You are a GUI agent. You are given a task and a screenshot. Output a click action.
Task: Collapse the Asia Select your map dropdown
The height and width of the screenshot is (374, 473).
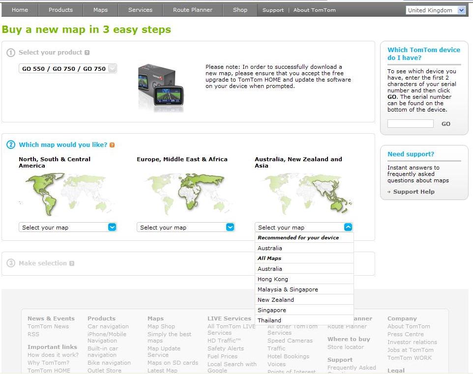point(304,227)
